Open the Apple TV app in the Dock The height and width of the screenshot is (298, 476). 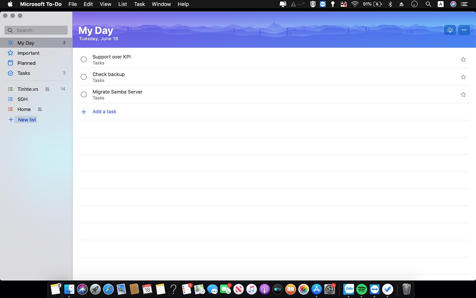pyautogui.click(x=277, y=289)
